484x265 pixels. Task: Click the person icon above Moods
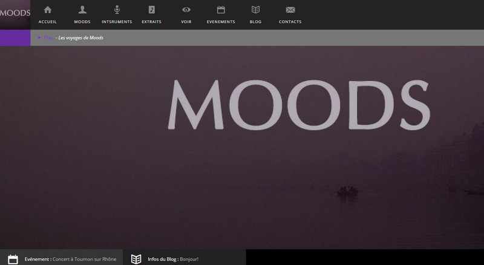[82, 10]
